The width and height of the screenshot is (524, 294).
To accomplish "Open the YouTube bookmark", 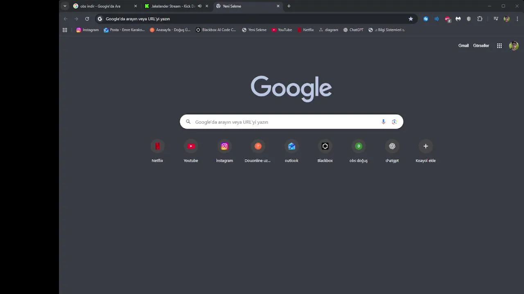I will tap(282, 30).
